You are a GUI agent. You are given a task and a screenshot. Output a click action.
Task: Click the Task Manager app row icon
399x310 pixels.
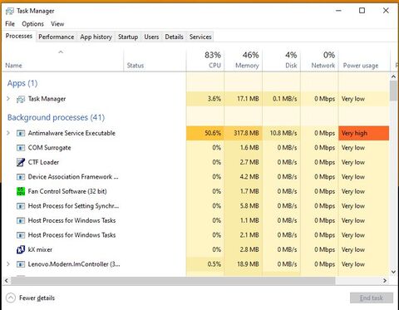click(x=21, y=99)
